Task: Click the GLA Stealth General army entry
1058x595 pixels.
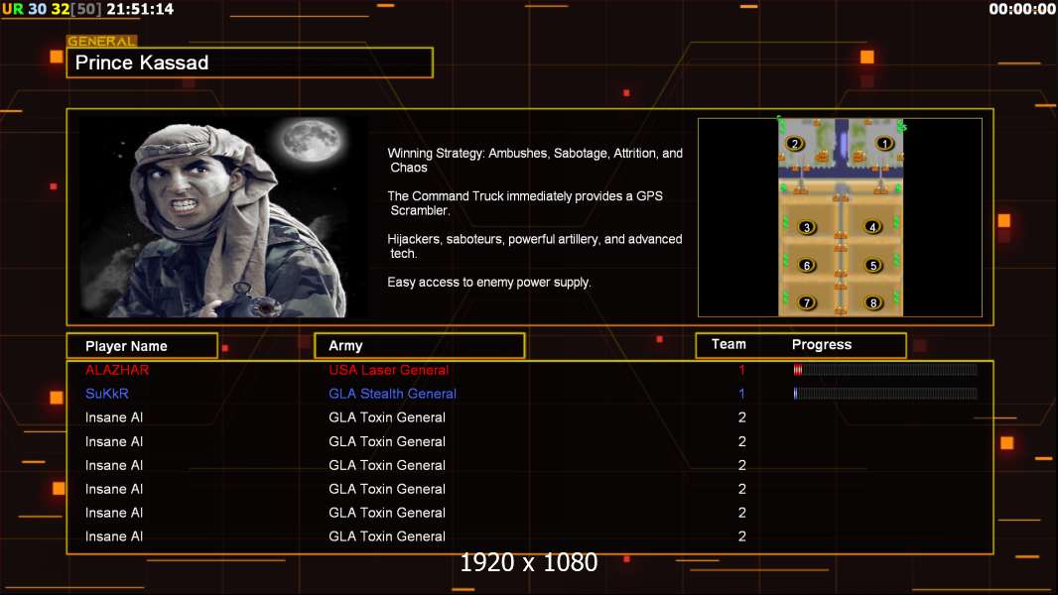Action: pyautogui.click(x=393, y=394)
